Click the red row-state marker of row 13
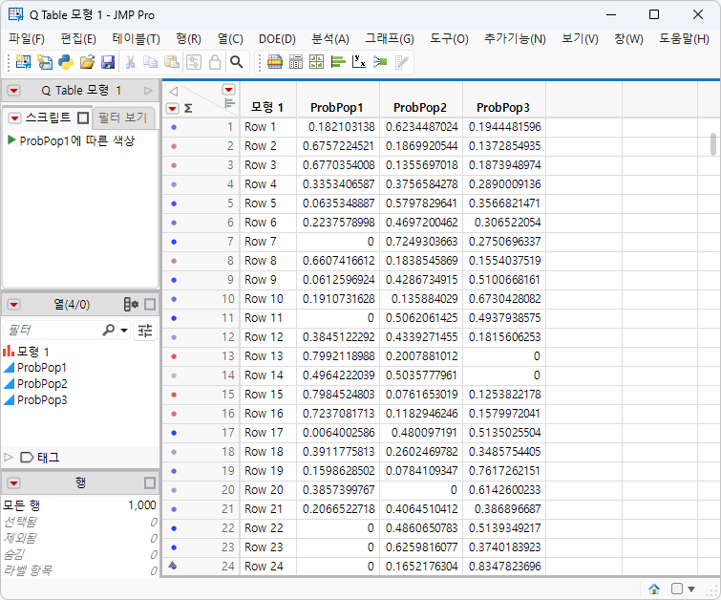Viewport: 721px width, 600px height. pyautogui.click(x=174, y=356)
